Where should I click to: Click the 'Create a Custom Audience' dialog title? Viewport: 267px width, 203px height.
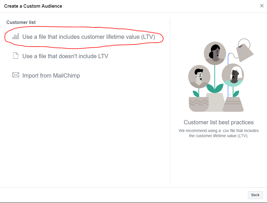33,6
